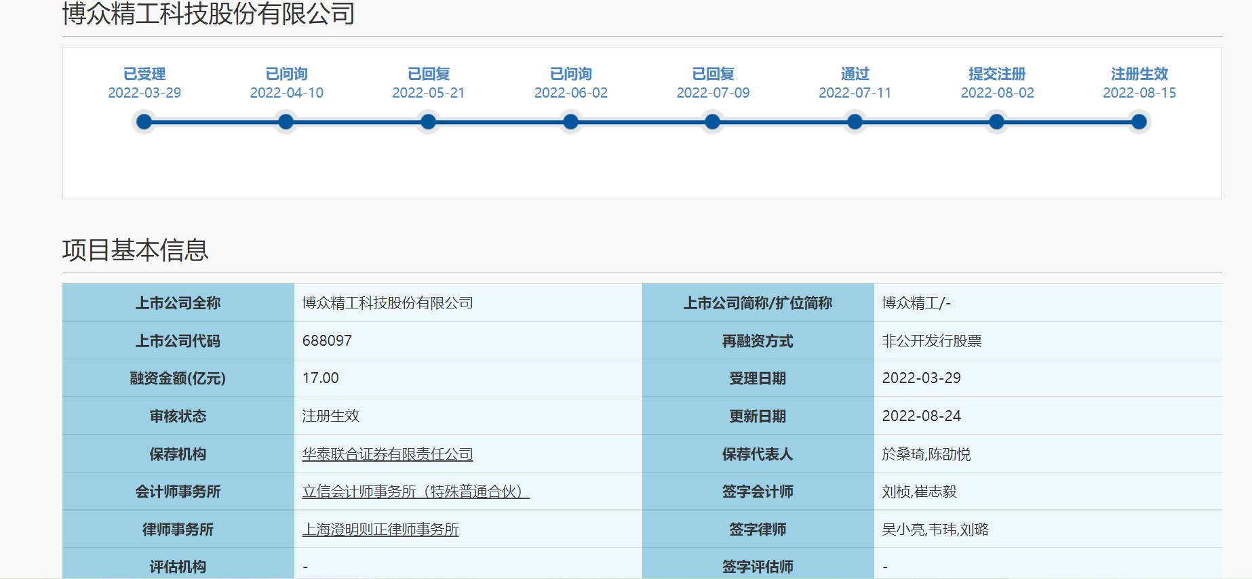Click the 提交注册 stage label
The width and height of the screenshot is (1252, 579).
coord(997,74)
